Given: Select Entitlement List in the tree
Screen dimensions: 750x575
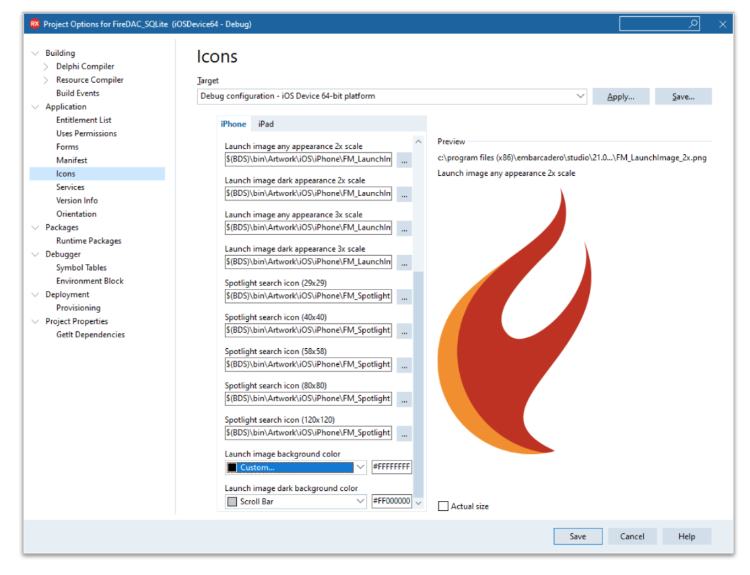Looking at the screenshot, I should point(83,120).
